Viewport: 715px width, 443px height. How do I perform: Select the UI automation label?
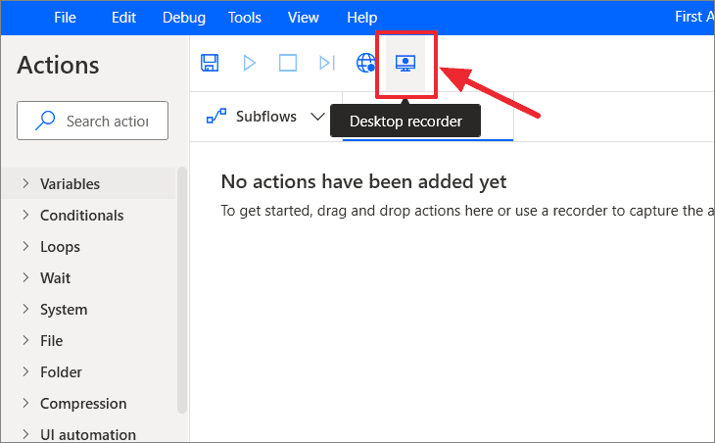point(87,435)
